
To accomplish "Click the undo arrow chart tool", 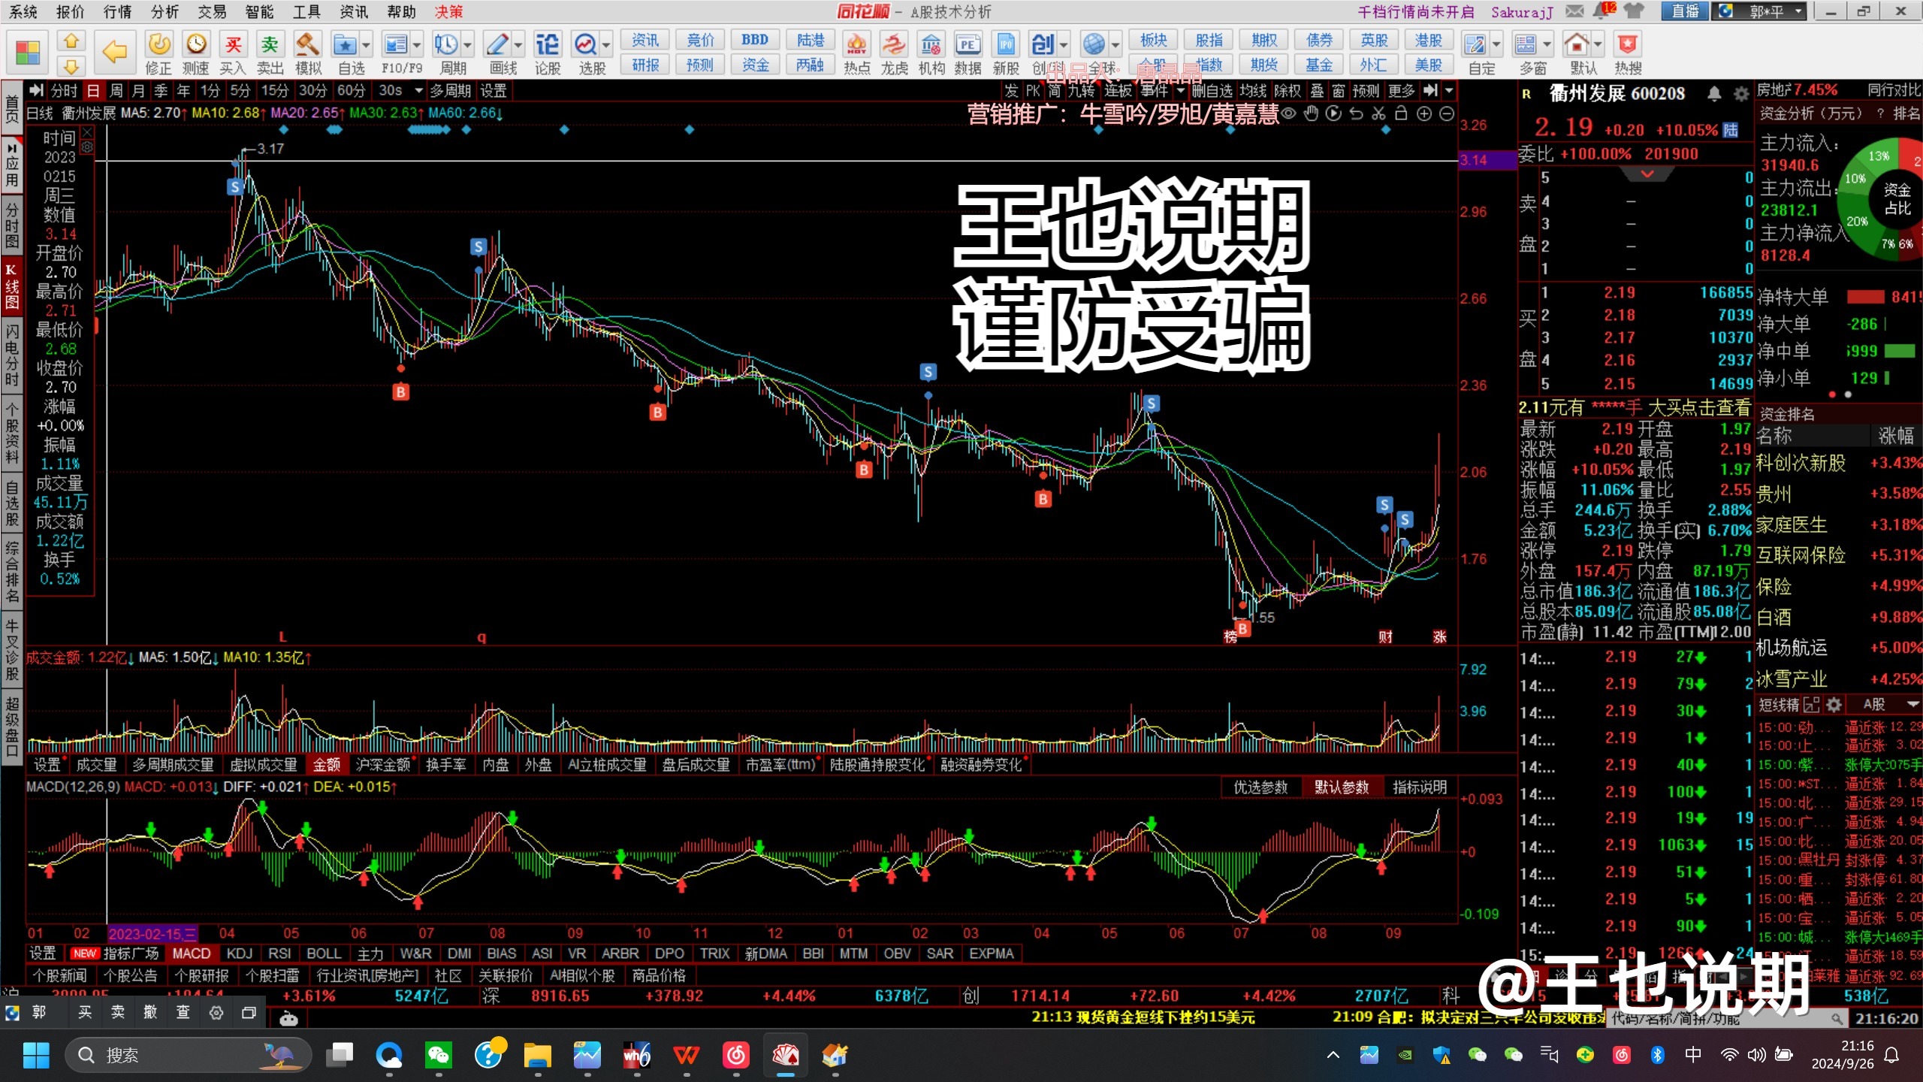I will click(x=1356, y=113).
